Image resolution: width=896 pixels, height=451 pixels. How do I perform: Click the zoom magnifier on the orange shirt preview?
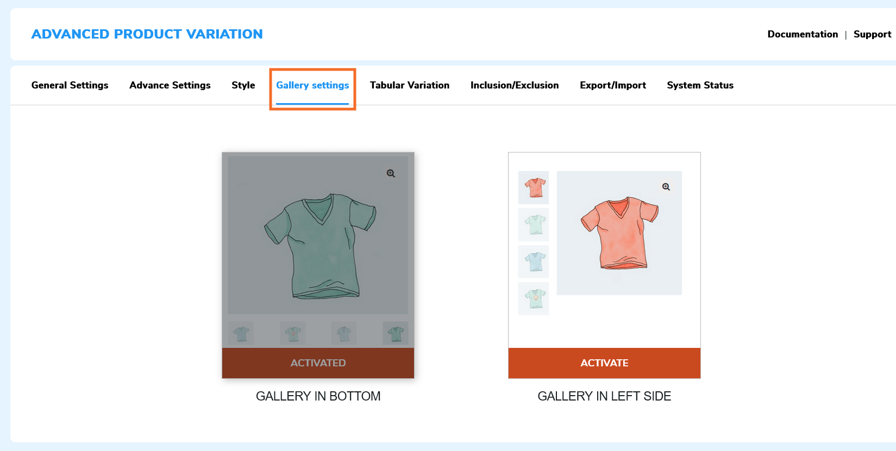tap(665, 187)
